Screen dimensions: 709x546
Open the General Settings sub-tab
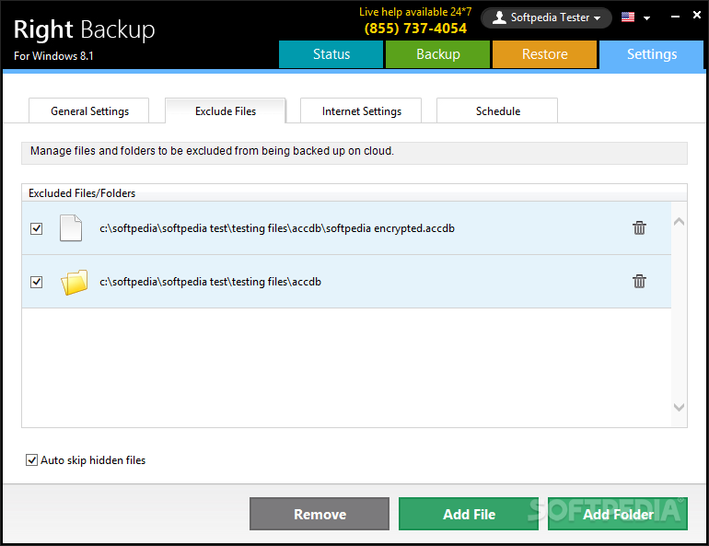click(x=89, y=110)
